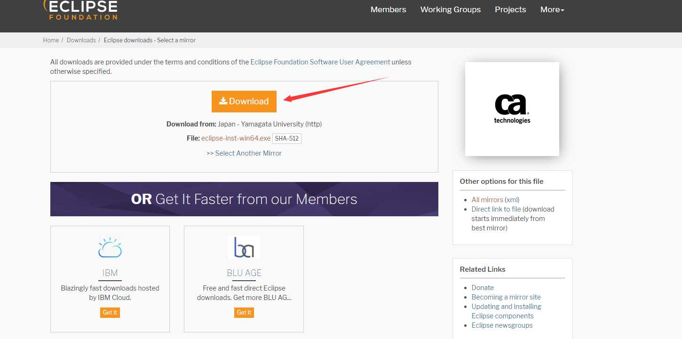Click 'Eclipse downloads - Select a mirror' breadcrumb text
This screenshot has width=682, height=339.
pos(150,40)
